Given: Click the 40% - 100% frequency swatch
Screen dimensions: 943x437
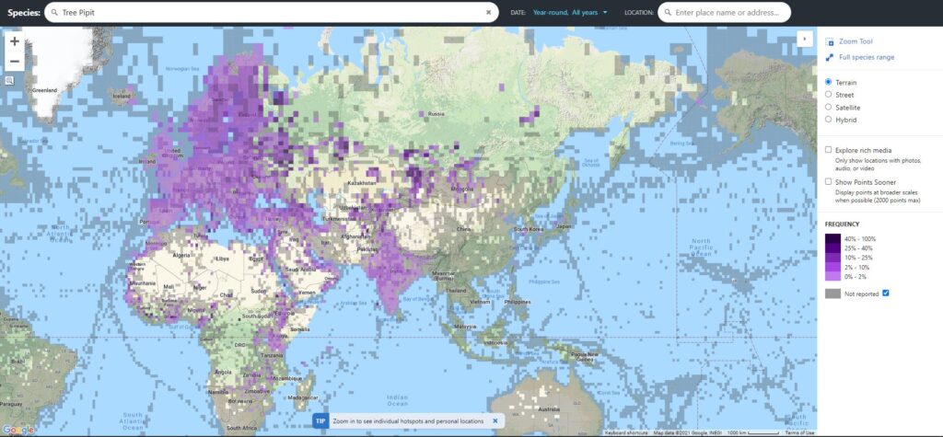Looking at the screenshot, I should (832, 239).
